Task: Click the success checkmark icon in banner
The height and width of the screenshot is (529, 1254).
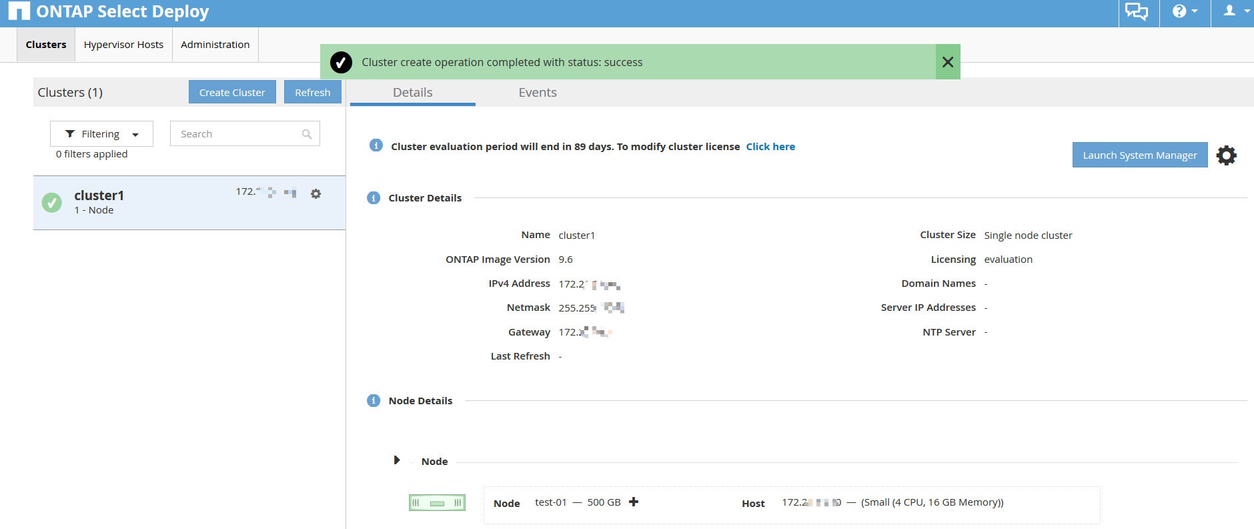Action: (x=341, y=62)
